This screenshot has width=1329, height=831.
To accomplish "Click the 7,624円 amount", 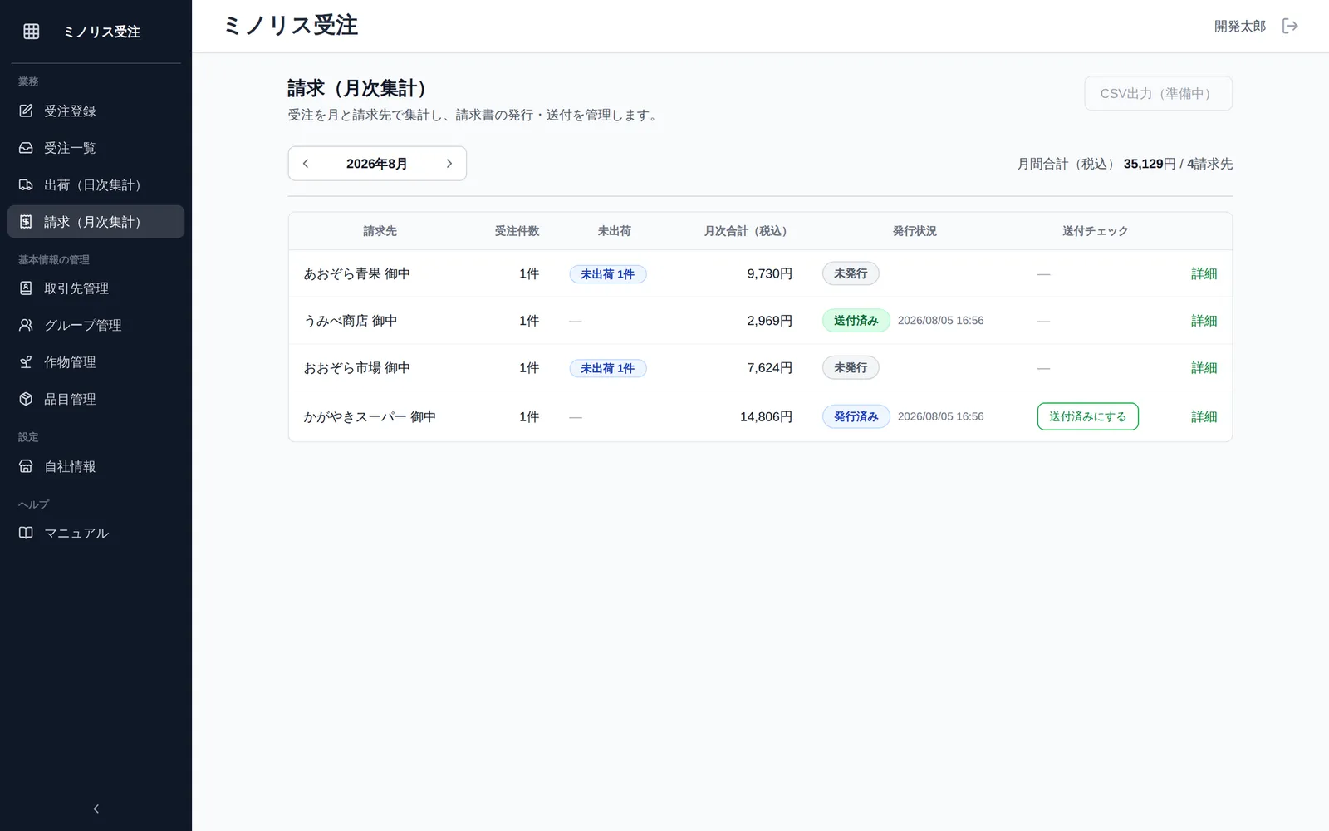I will pyautogui.click(x=769, y=367).
